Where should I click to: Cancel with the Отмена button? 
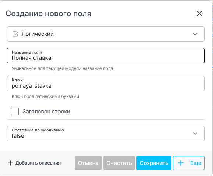88,163
